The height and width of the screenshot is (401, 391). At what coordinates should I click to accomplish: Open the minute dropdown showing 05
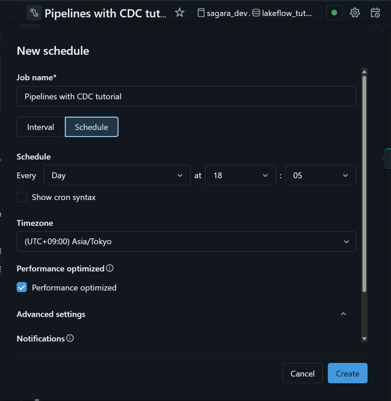[320, 175]
